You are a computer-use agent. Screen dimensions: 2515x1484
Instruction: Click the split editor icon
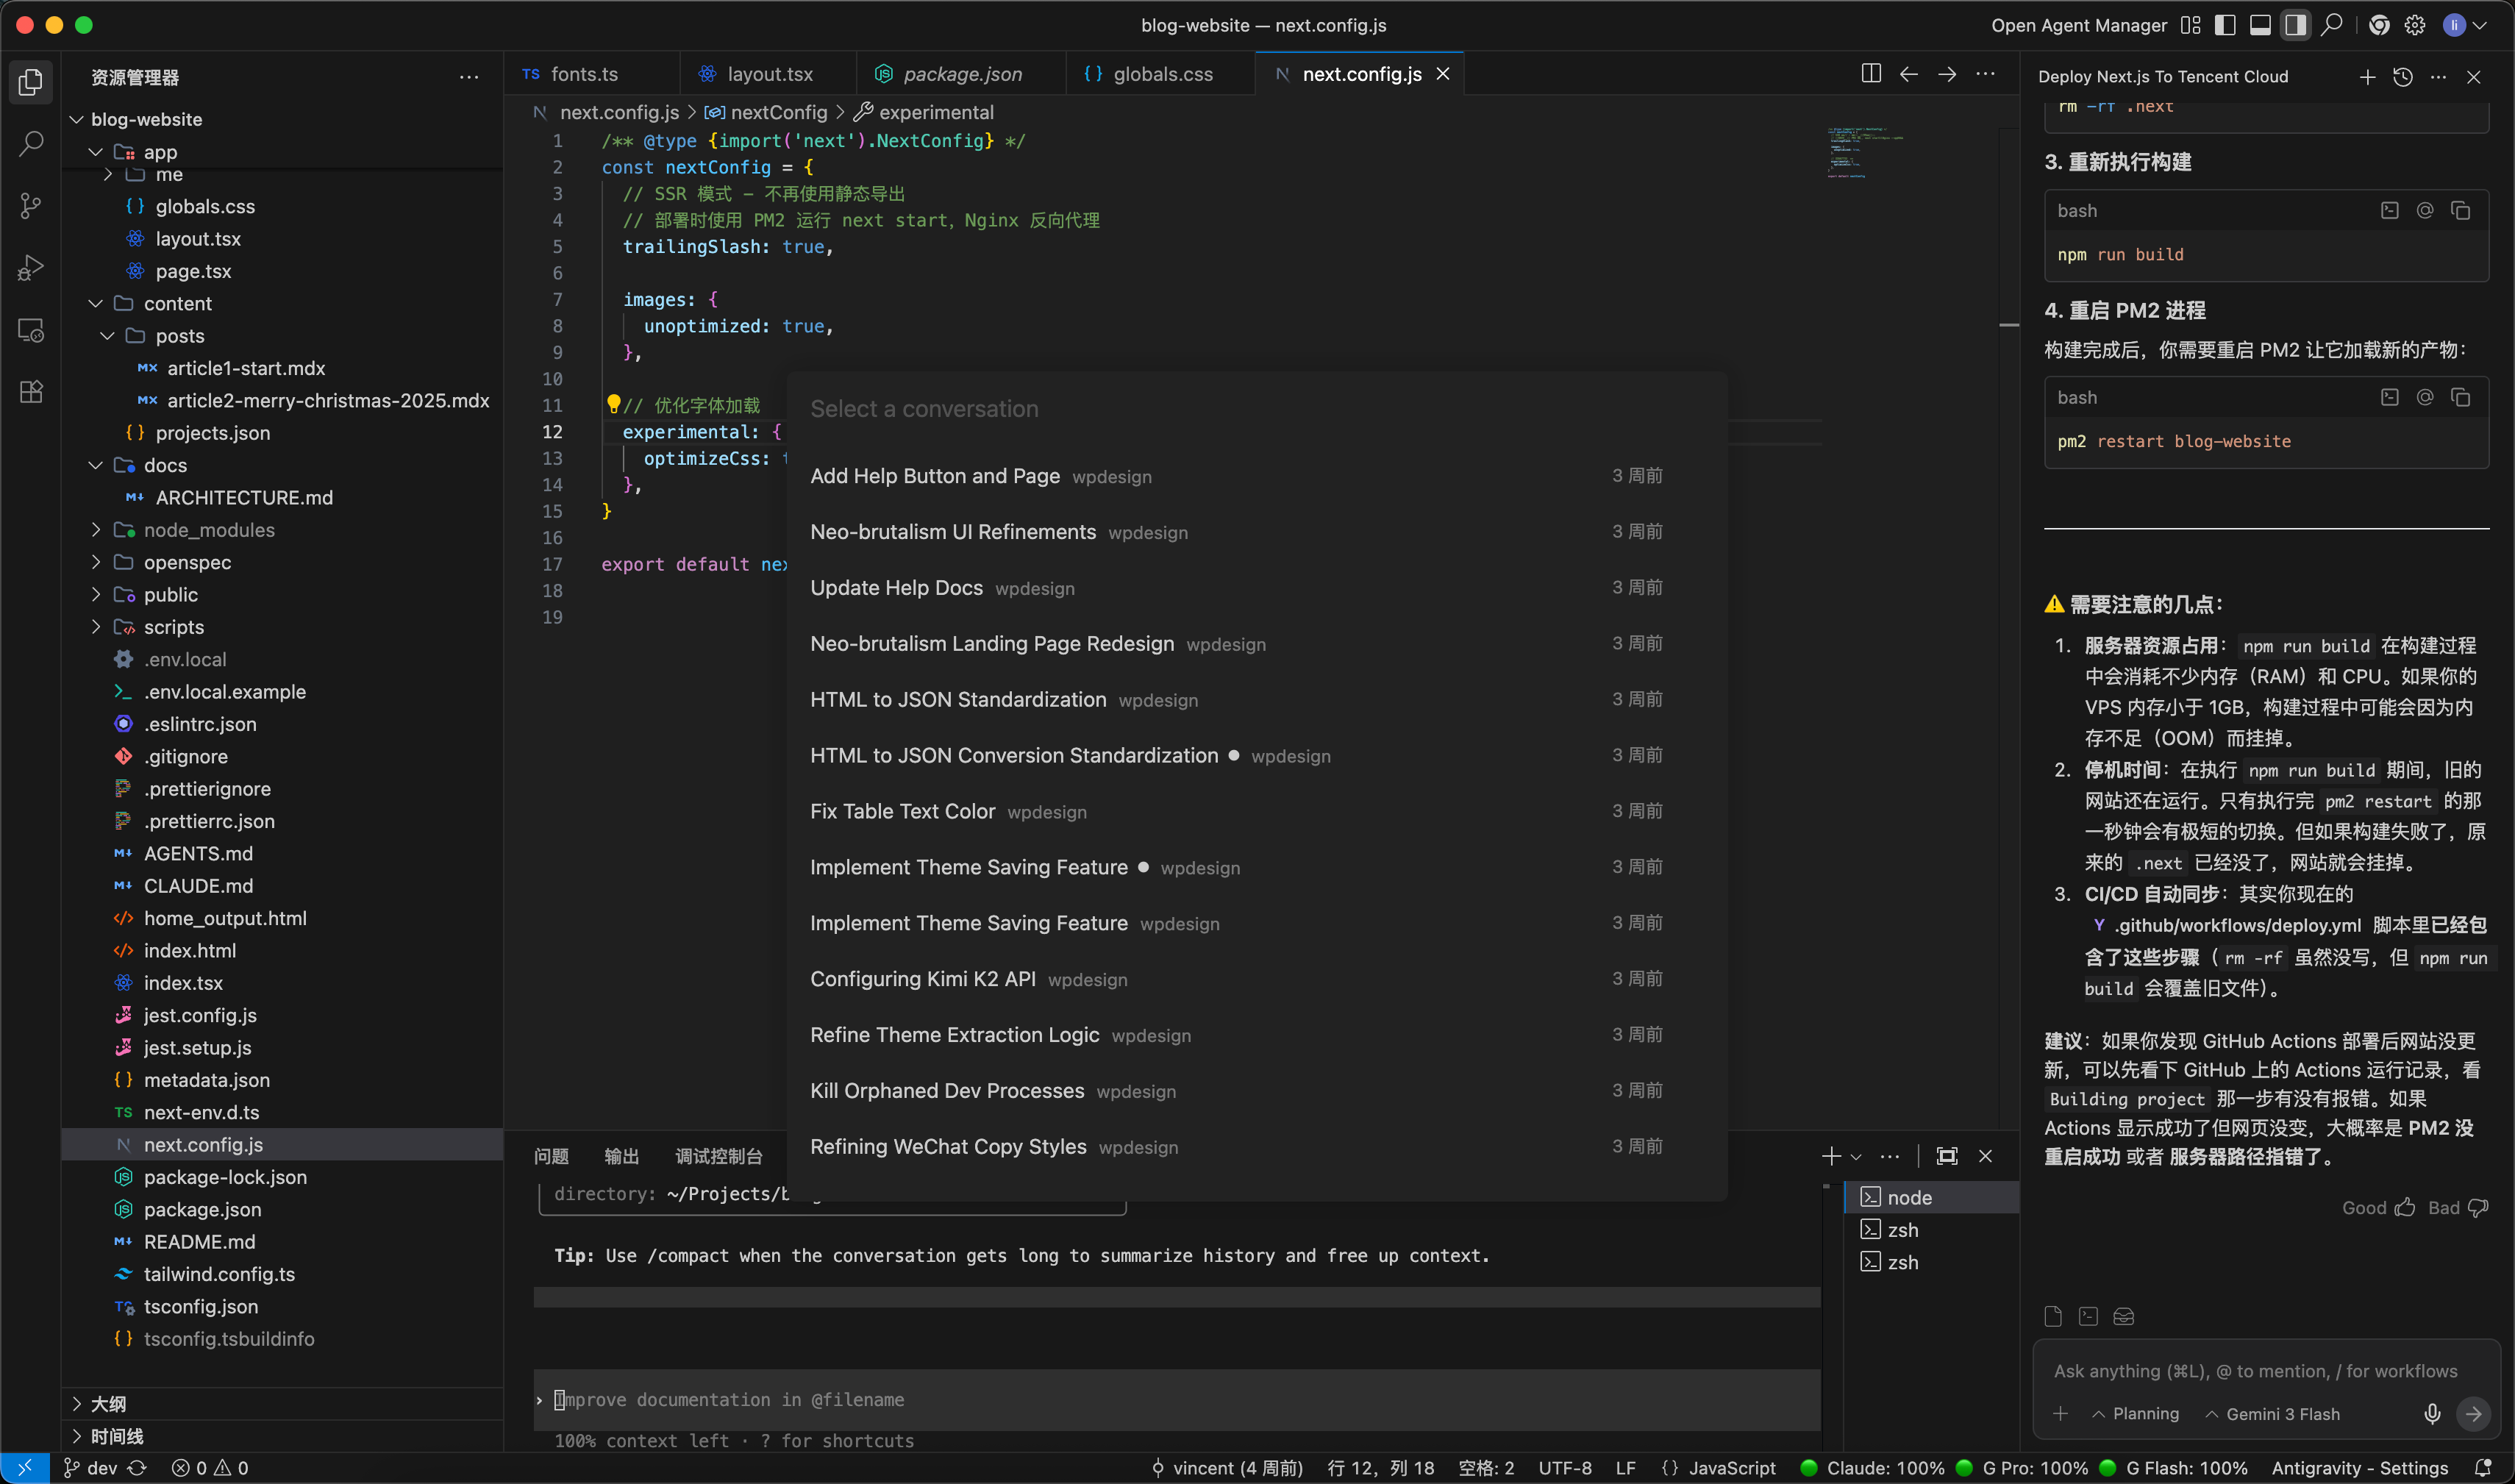coord(1871,74)
